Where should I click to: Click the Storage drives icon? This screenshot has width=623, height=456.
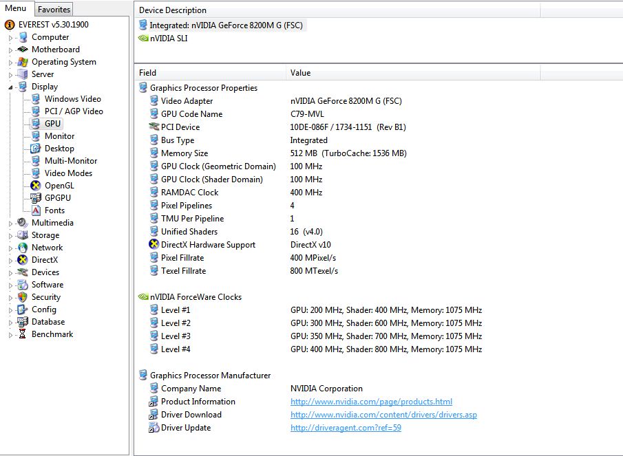[x=23, y=235]
